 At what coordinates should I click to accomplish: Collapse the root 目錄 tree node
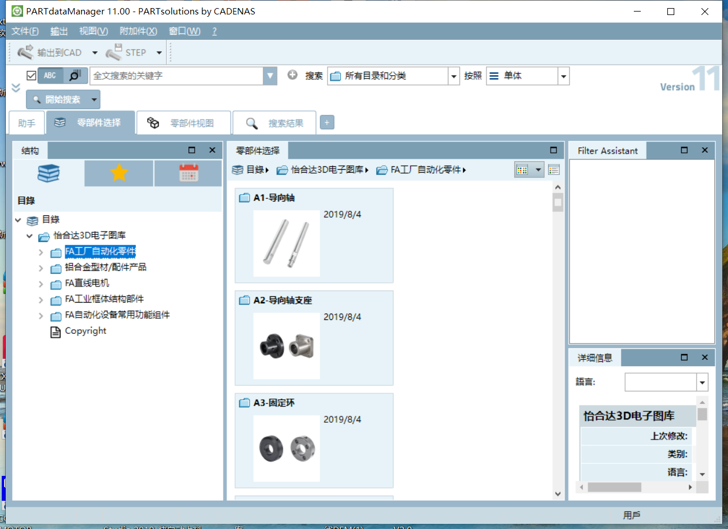[18, 220]
